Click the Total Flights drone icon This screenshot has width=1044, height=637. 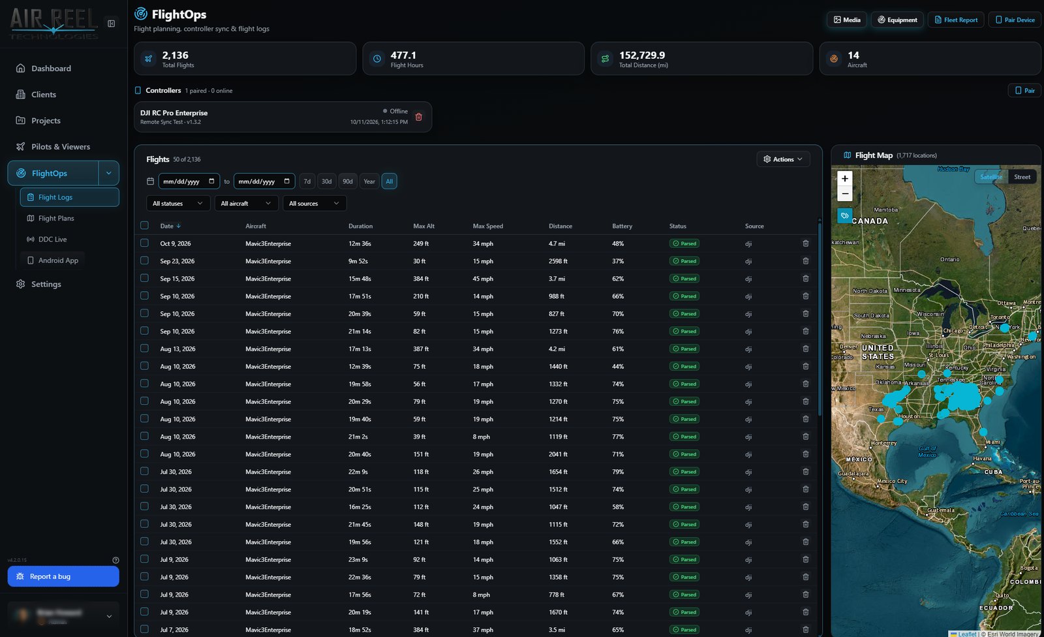coord(149,59)
